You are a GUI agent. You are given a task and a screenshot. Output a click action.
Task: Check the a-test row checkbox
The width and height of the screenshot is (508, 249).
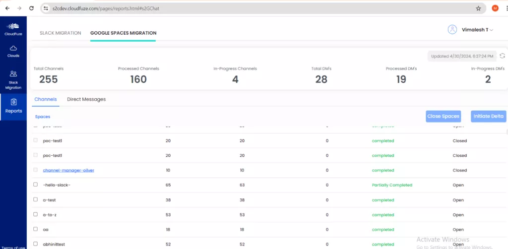(x=36, y=199)
